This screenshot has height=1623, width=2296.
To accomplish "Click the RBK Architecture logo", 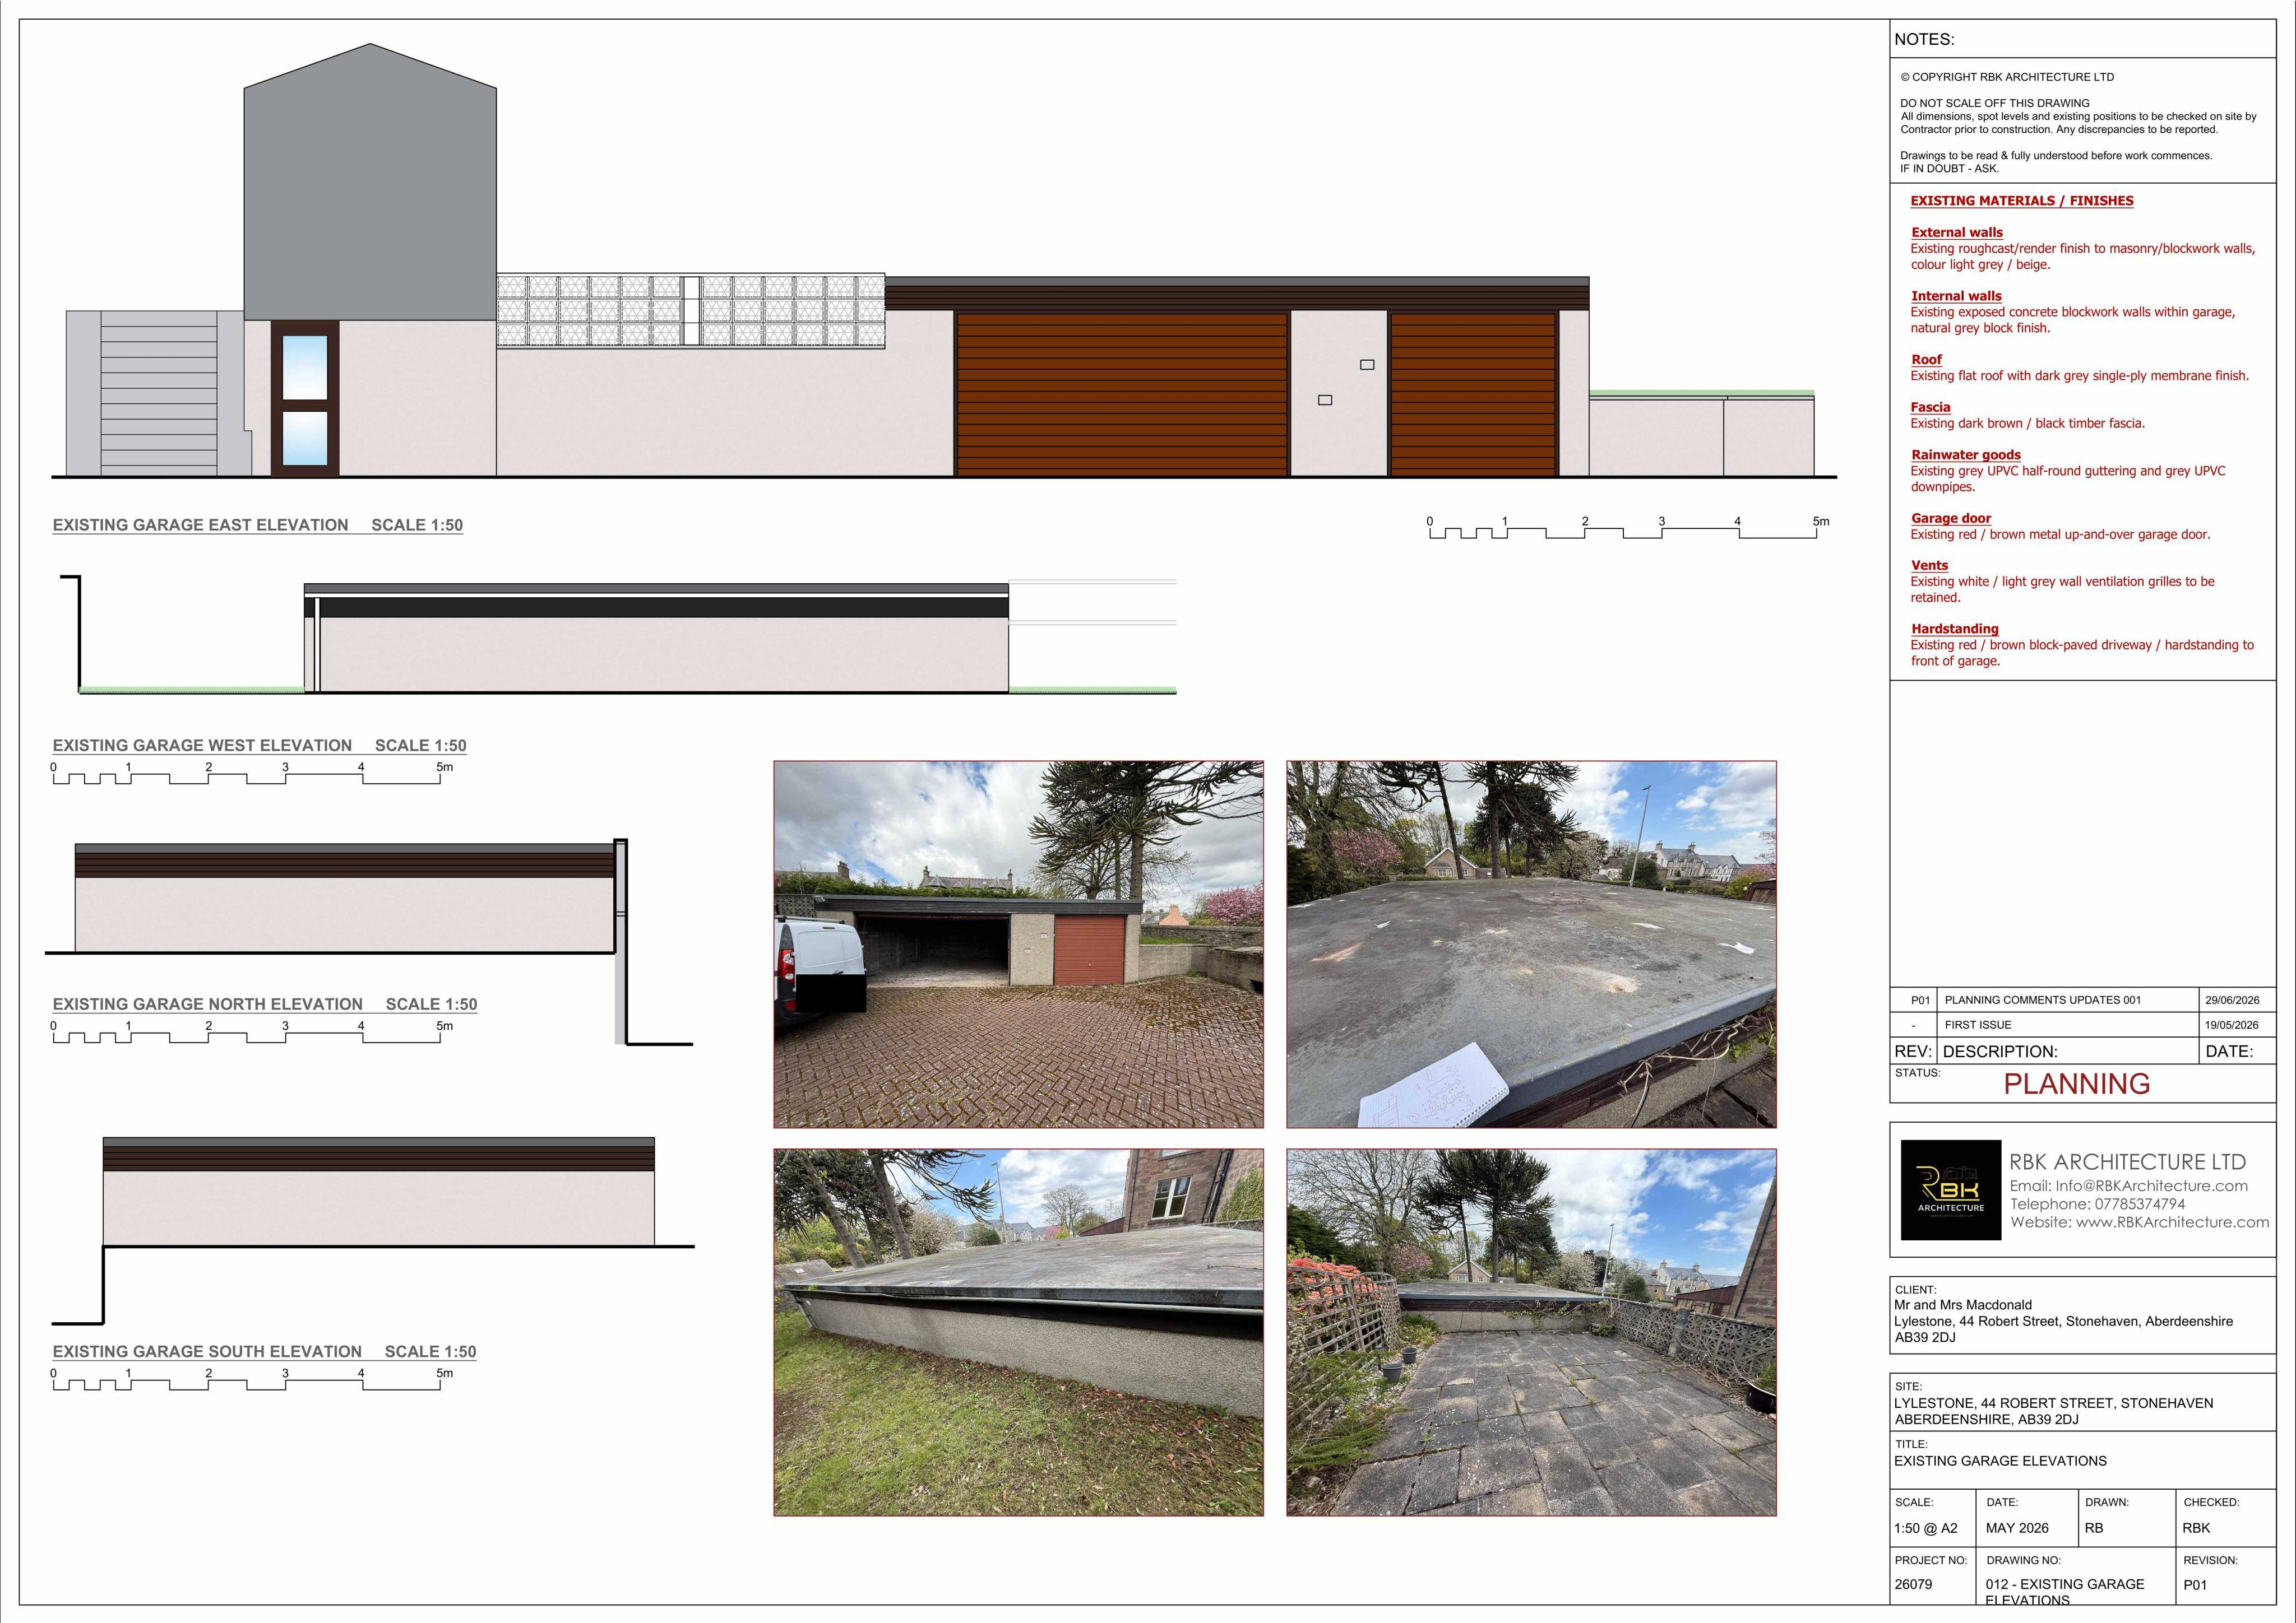I will pyautogui.click(x=1950, y=1190).
